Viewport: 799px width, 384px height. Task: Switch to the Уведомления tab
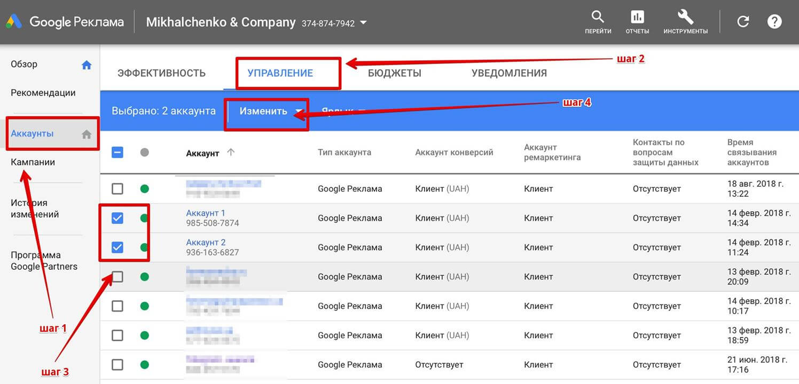509,73
